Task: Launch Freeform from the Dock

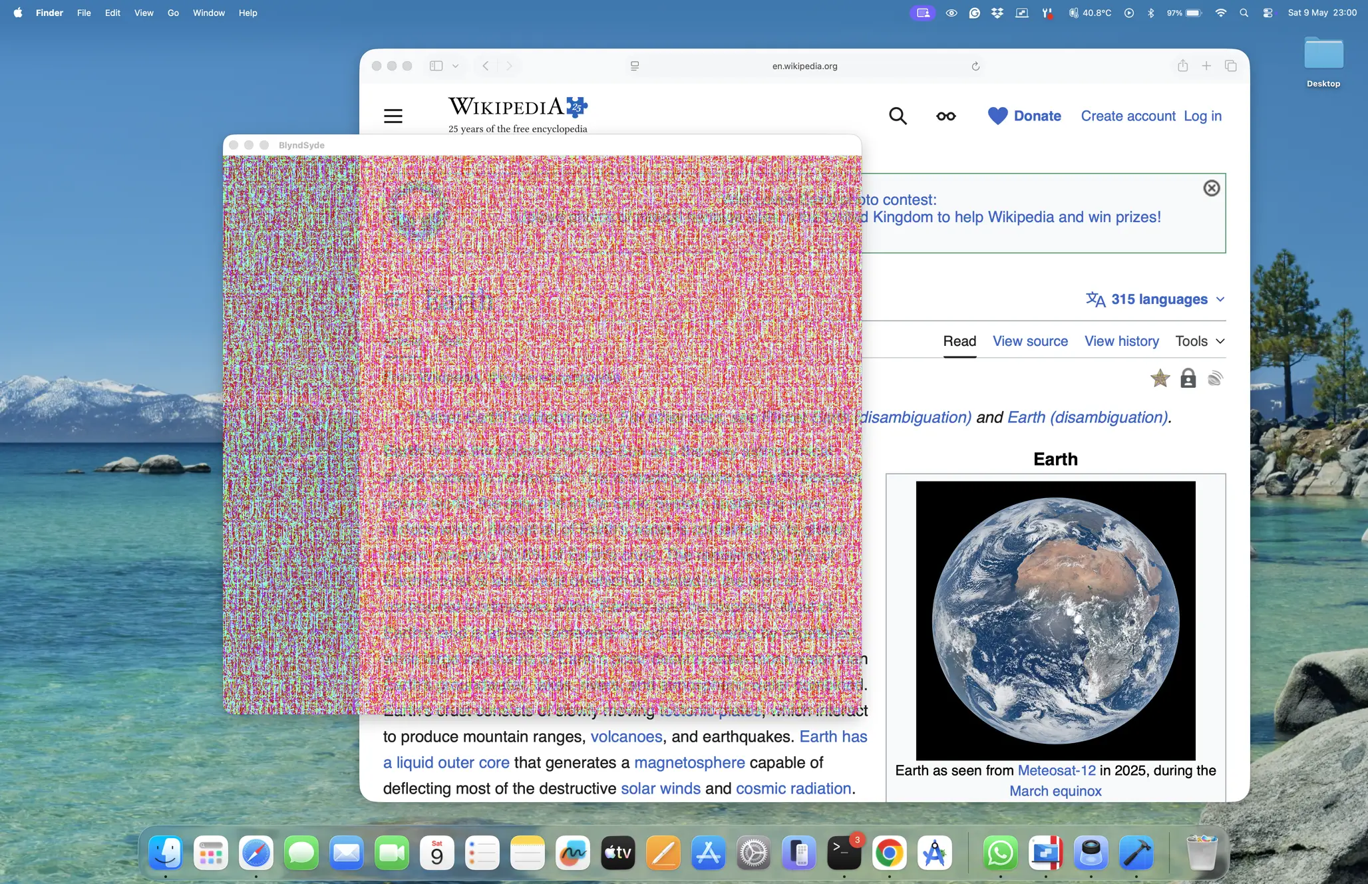Action: click(573, 853)
